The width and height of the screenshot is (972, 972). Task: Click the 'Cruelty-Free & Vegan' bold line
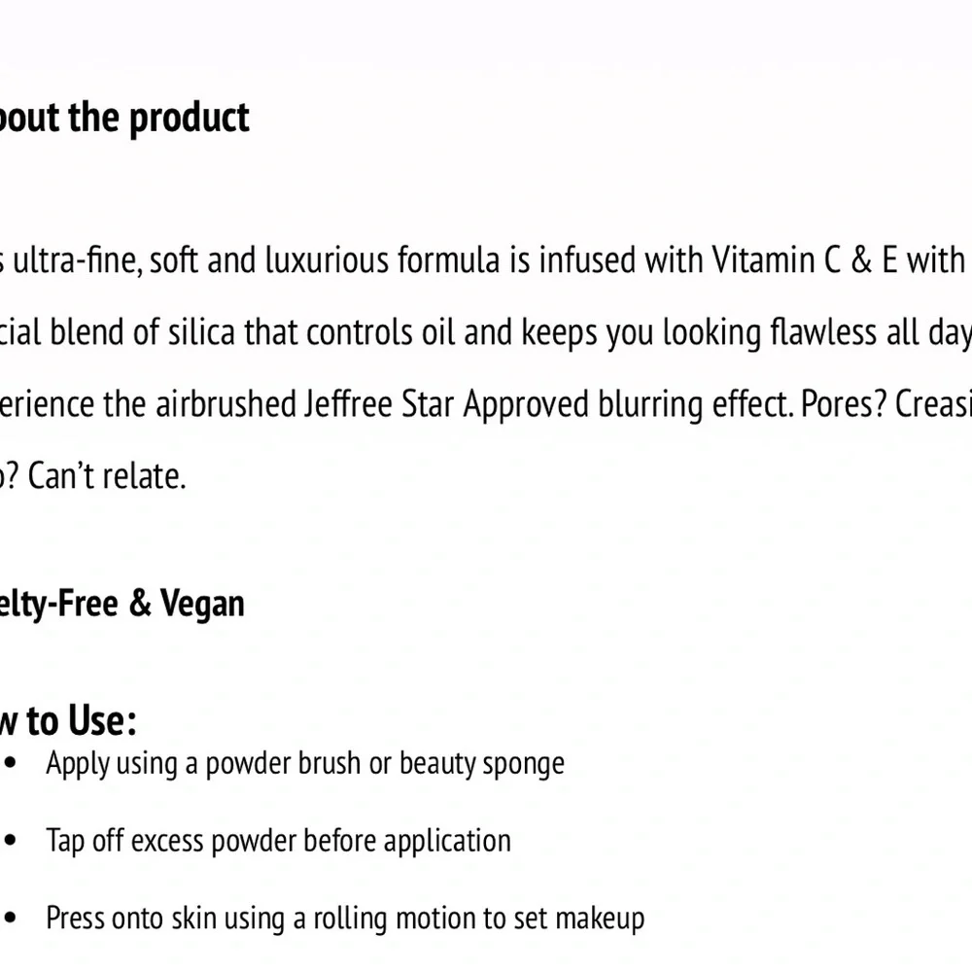(x=122, y=604)
